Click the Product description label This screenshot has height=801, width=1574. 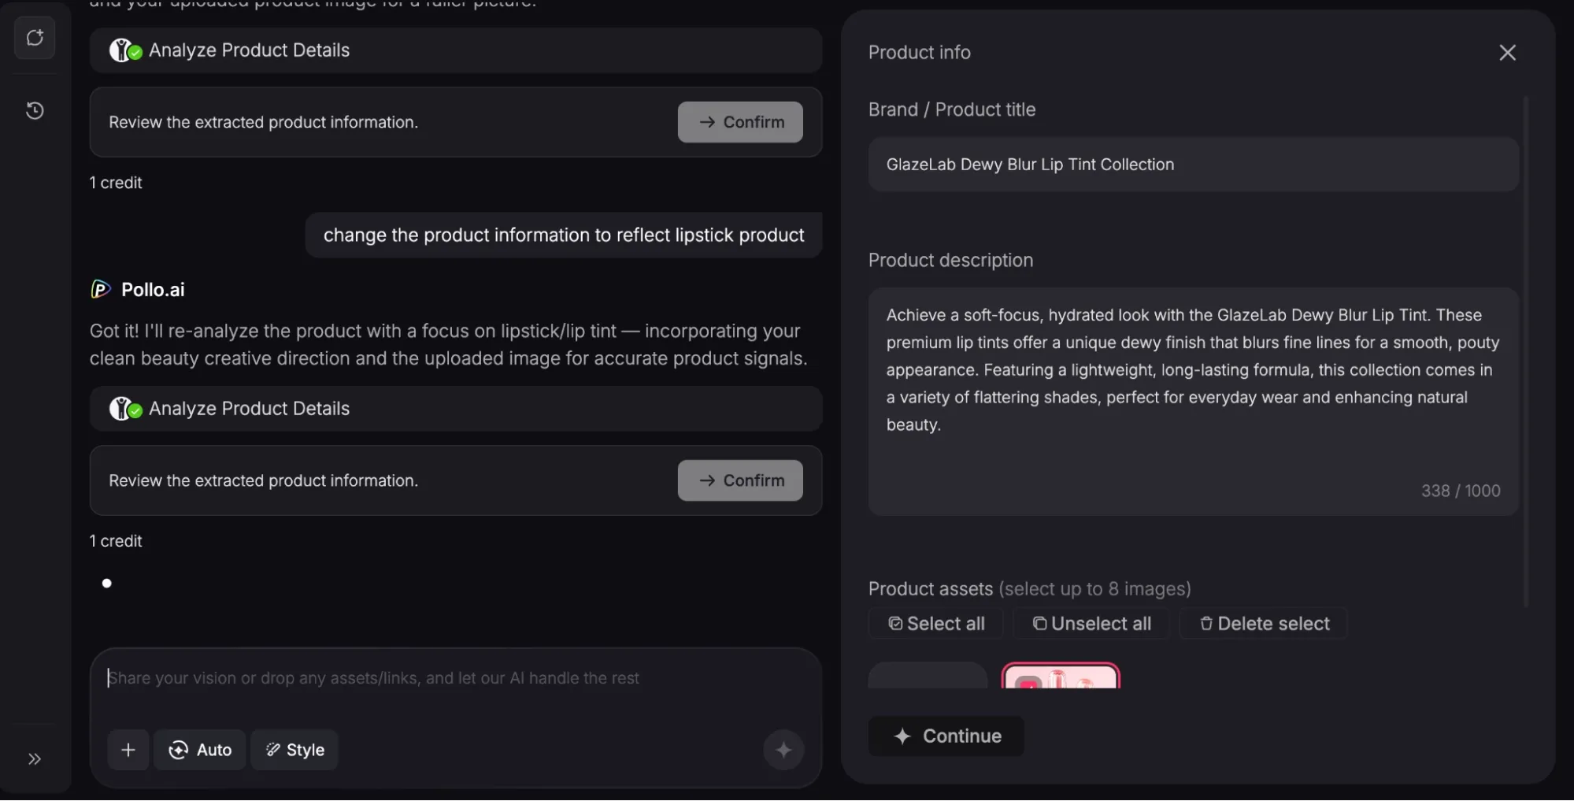(x=950, y=261)
